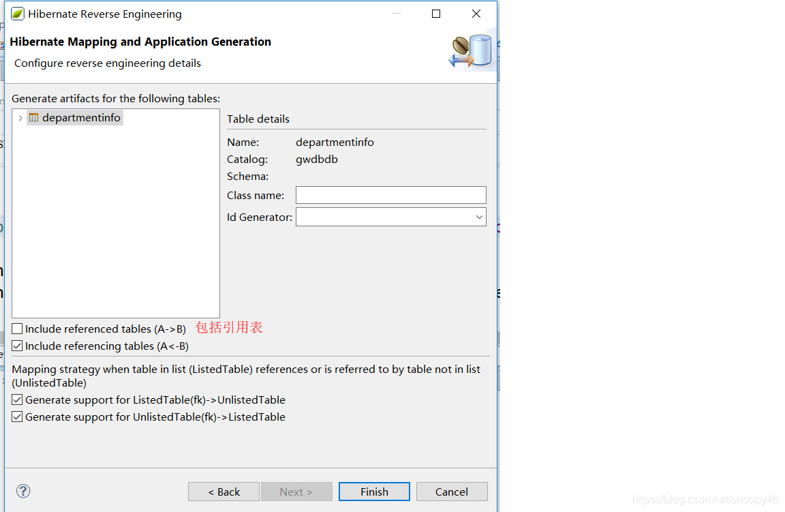Click the Hibernate Reverse Engineering title icon
Viewport: 785px width, 512px height.
point(18,14)
